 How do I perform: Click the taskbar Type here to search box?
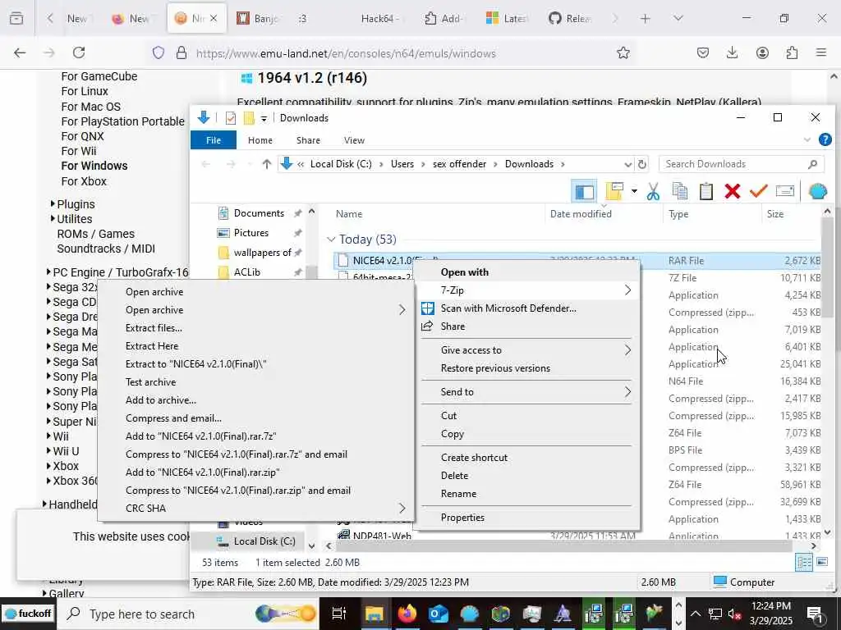click(x=189, y=614)
